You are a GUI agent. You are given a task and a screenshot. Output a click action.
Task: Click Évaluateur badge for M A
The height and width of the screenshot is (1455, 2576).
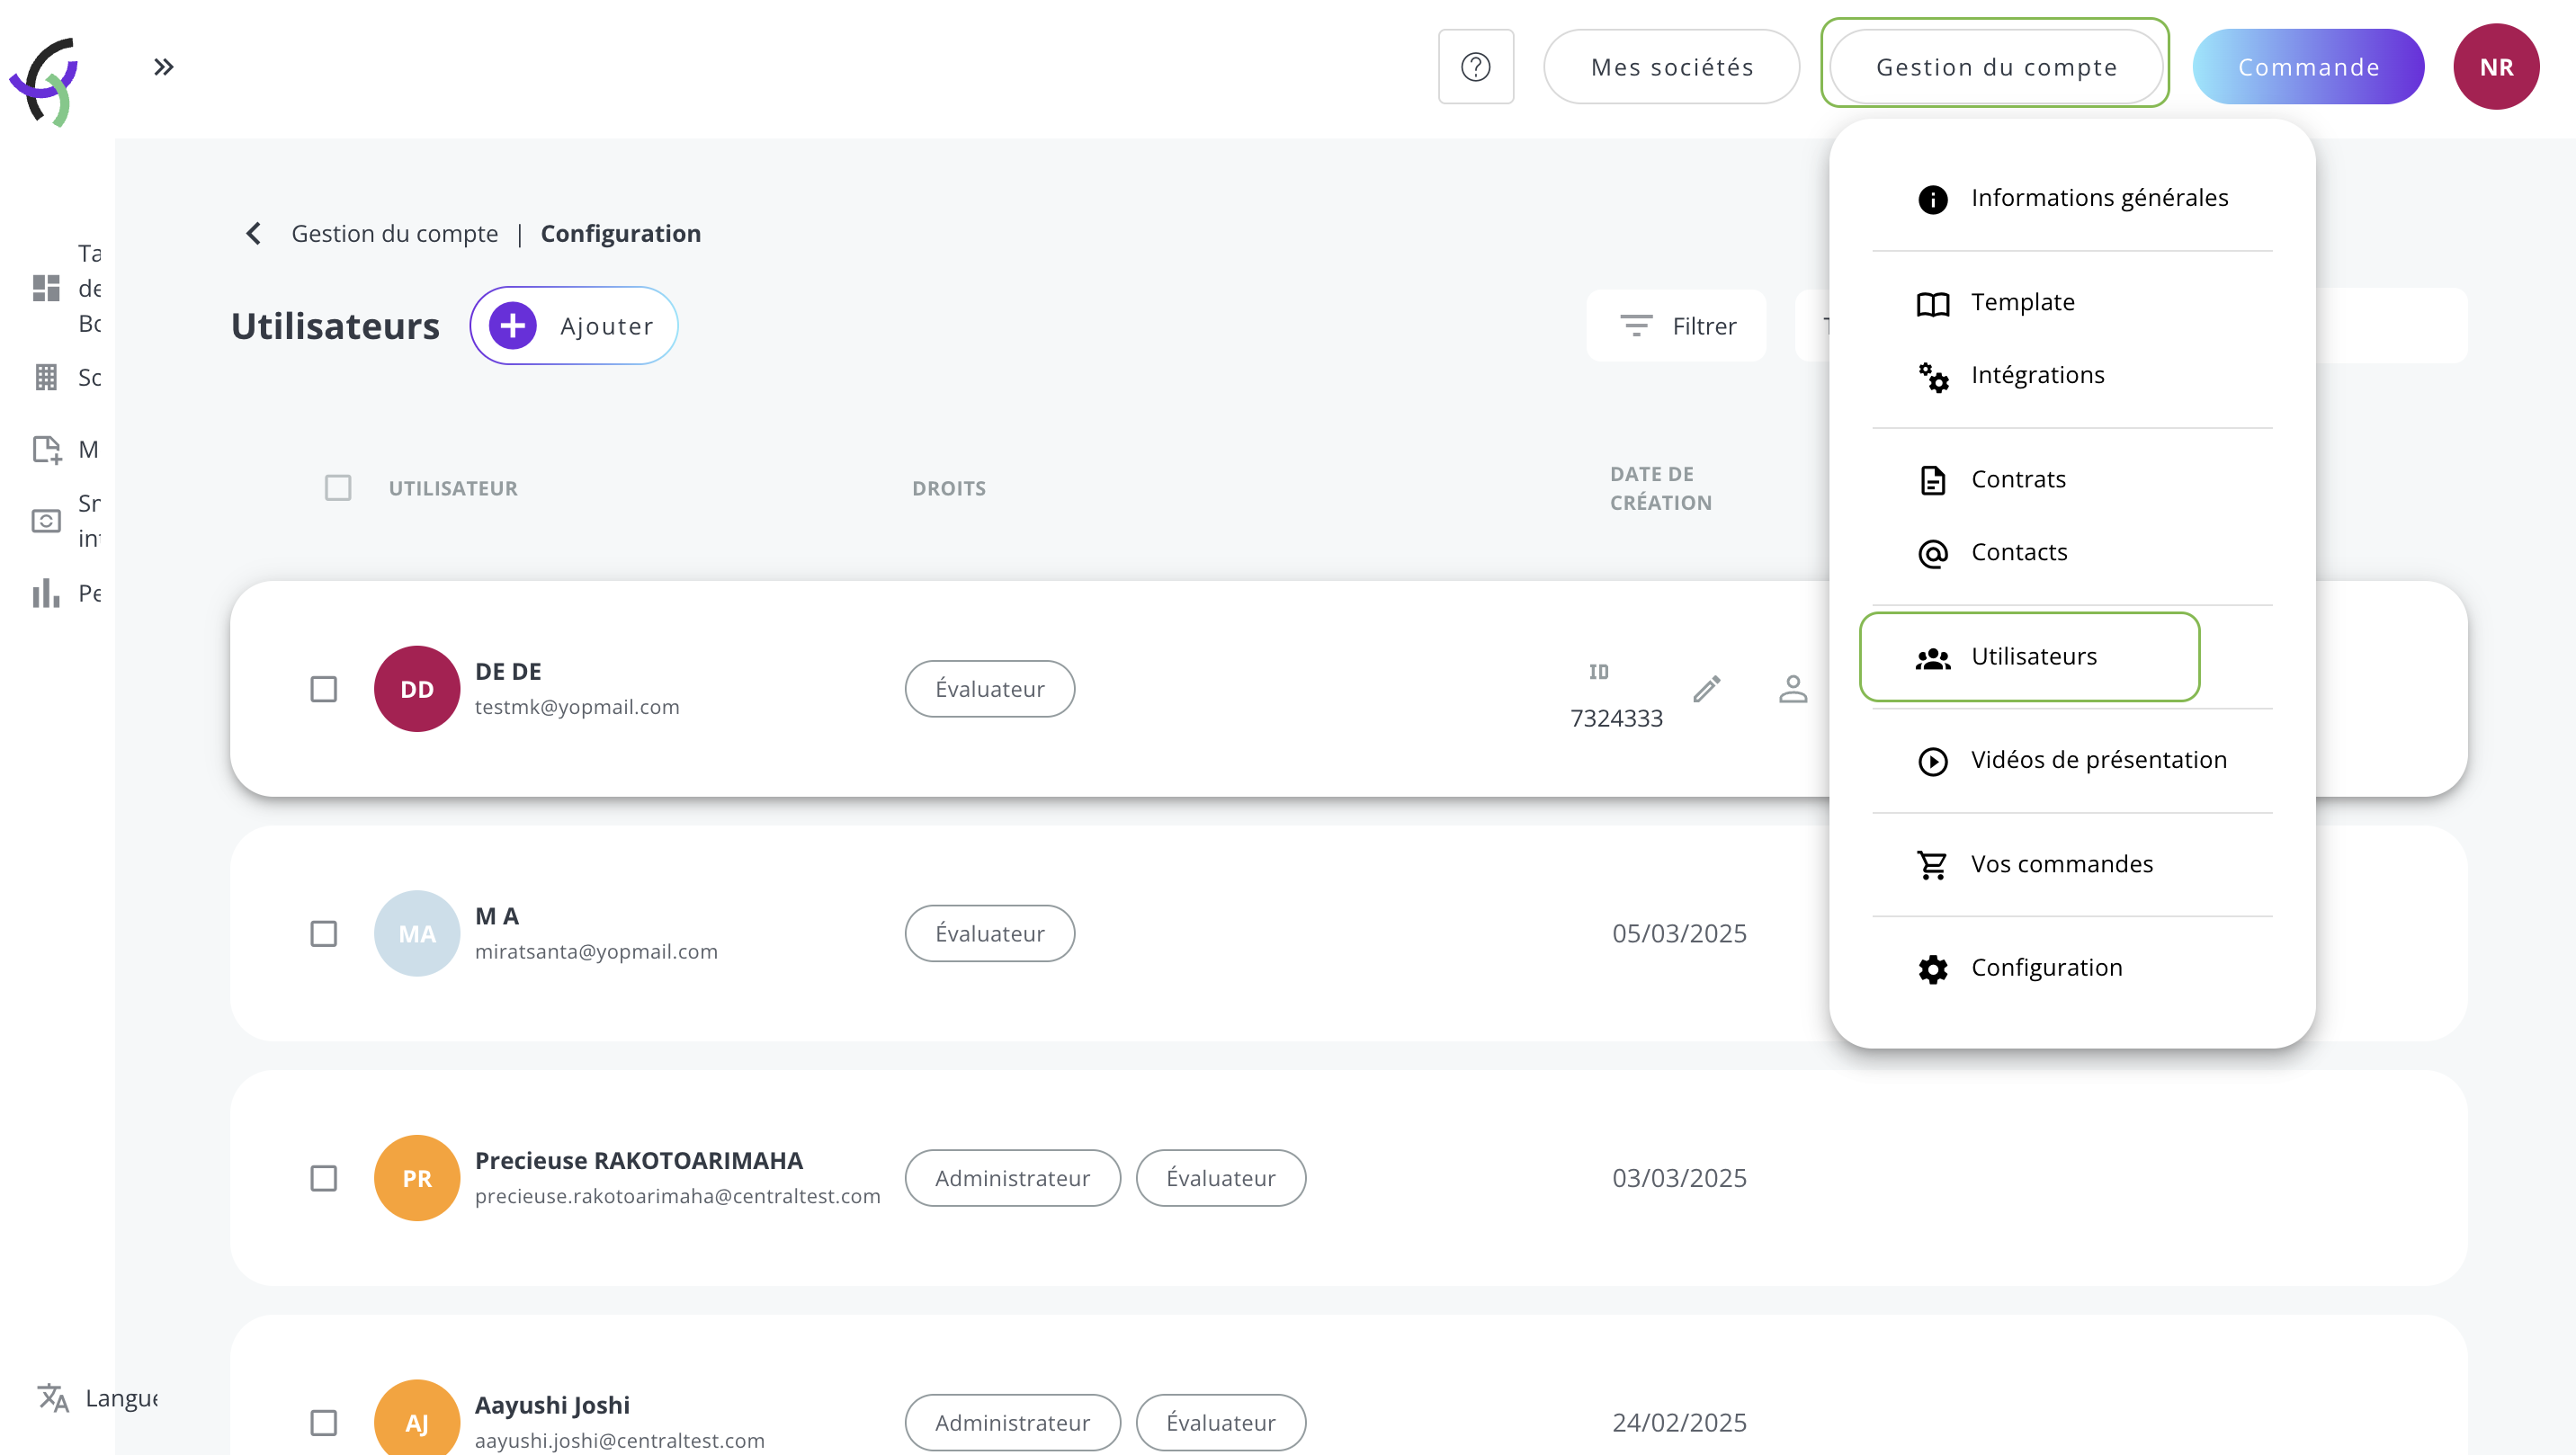[990, 934]
